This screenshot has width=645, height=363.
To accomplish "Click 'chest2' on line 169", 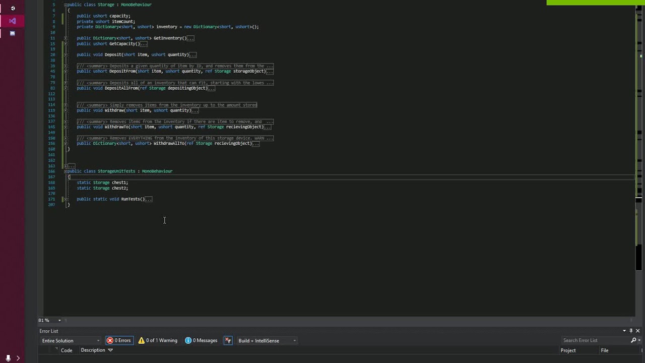I will click(x=119, y=188).
